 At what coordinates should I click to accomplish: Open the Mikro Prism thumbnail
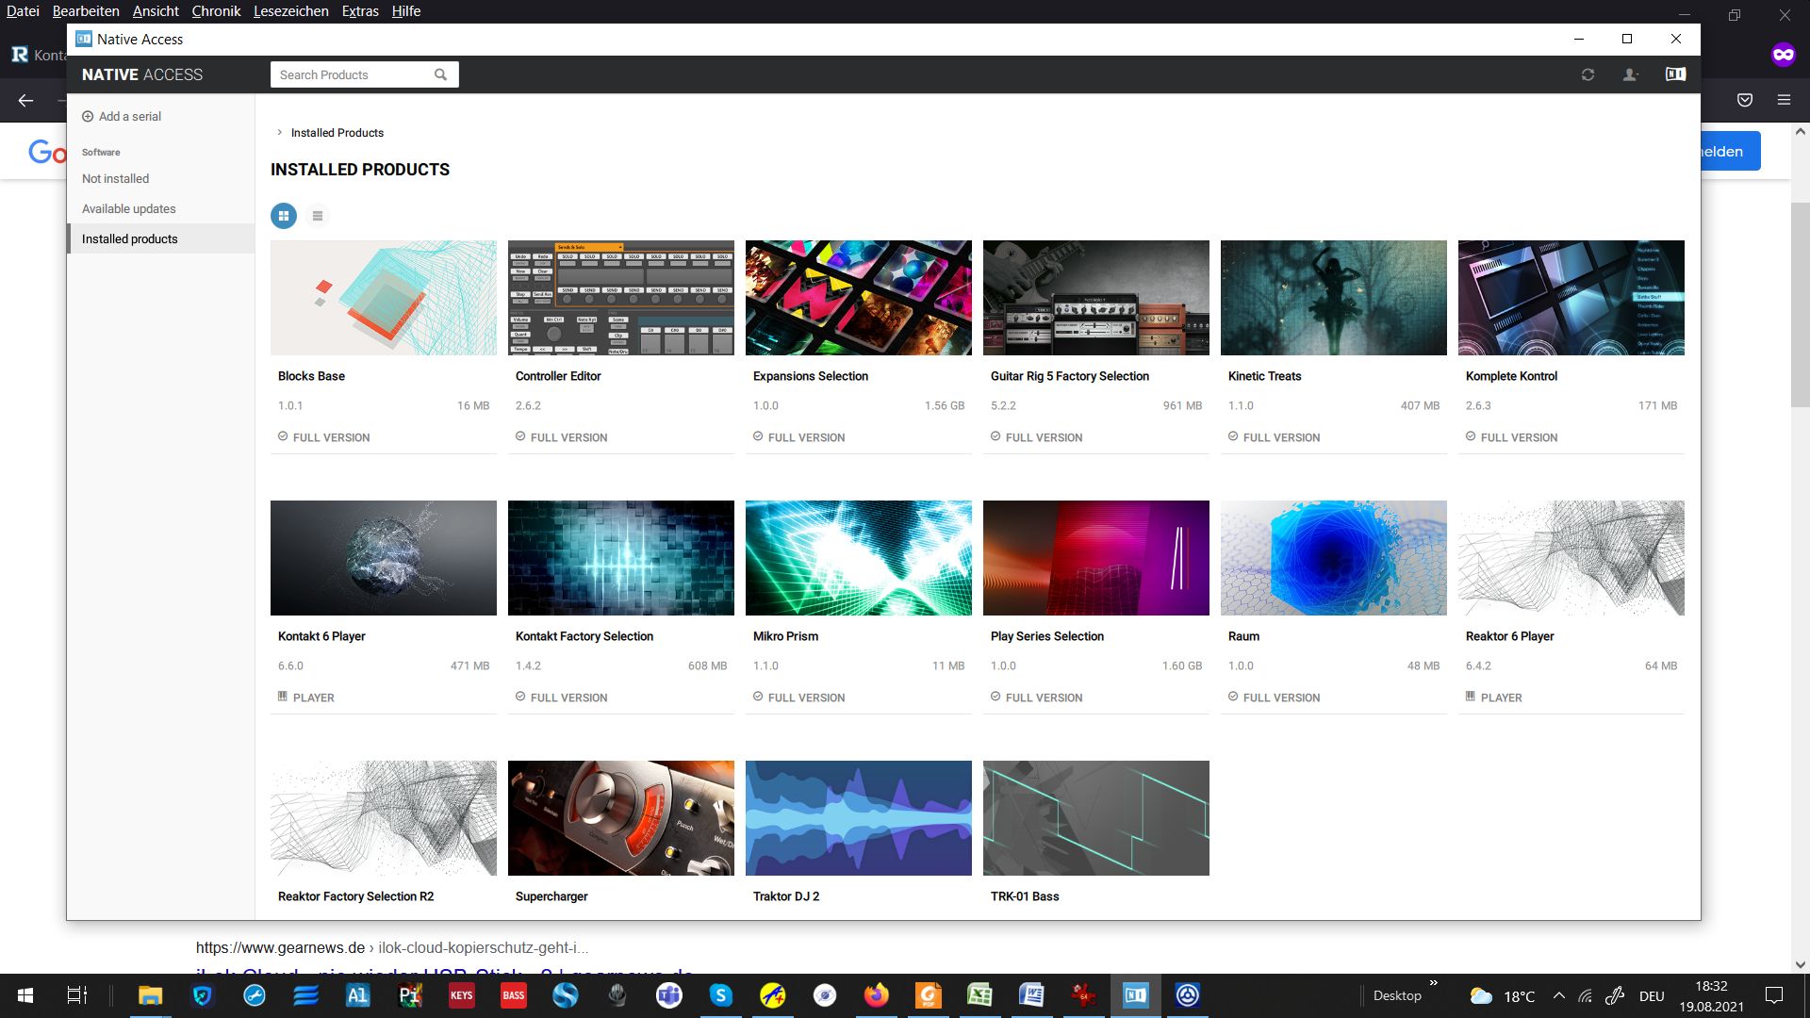859,558
